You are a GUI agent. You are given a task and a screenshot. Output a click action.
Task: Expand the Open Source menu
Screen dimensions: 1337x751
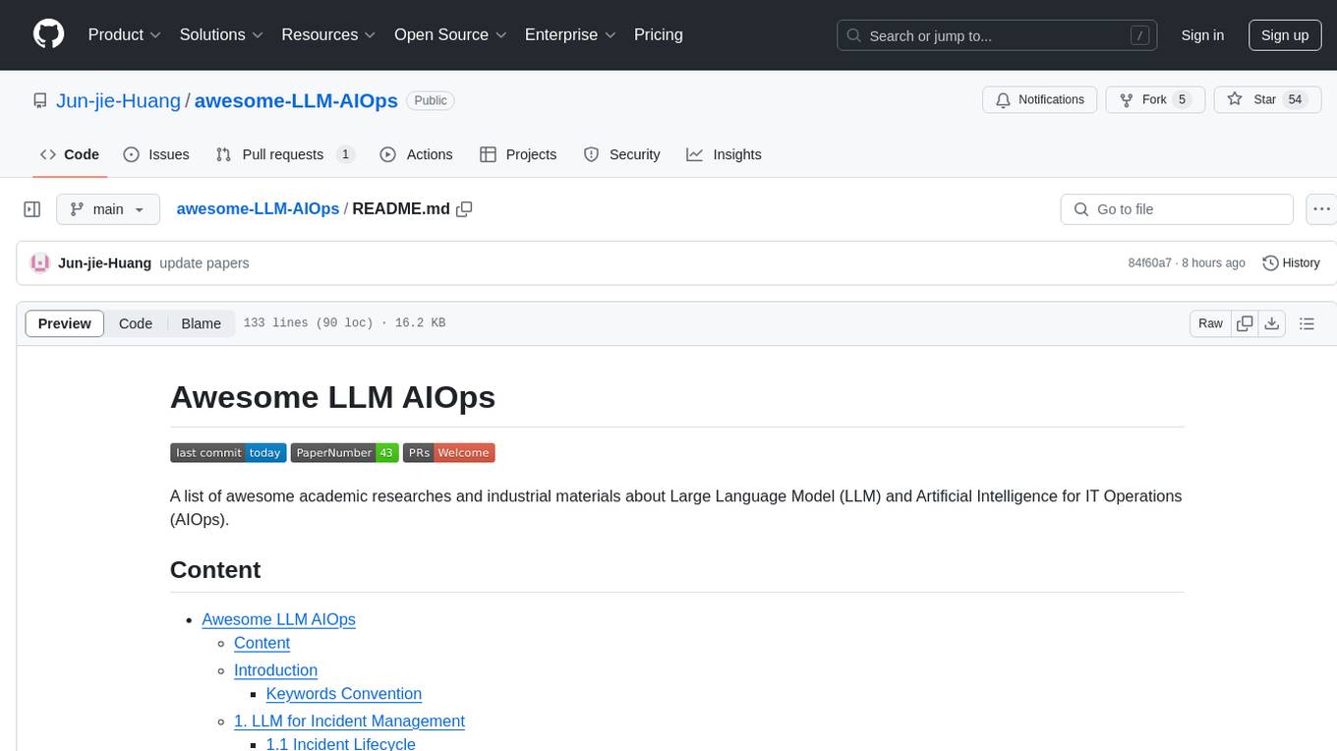(x=450, y=34)
